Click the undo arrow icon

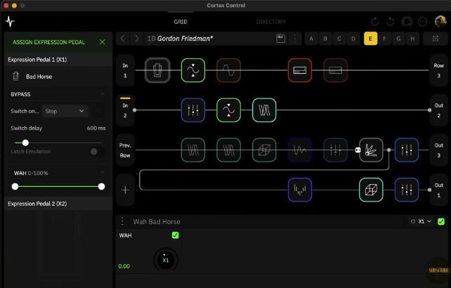(374, 22)
